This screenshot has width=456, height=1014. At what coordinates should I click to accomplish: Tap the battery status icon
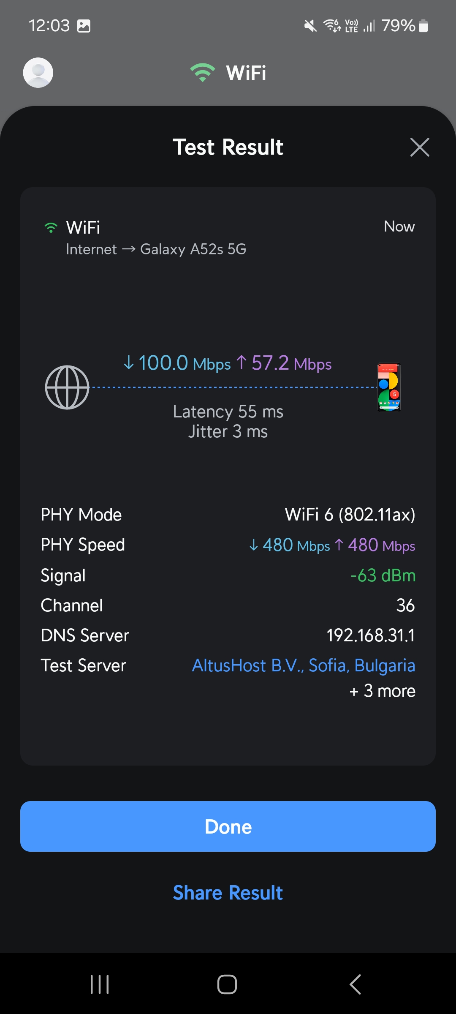(x=423, y=26)
